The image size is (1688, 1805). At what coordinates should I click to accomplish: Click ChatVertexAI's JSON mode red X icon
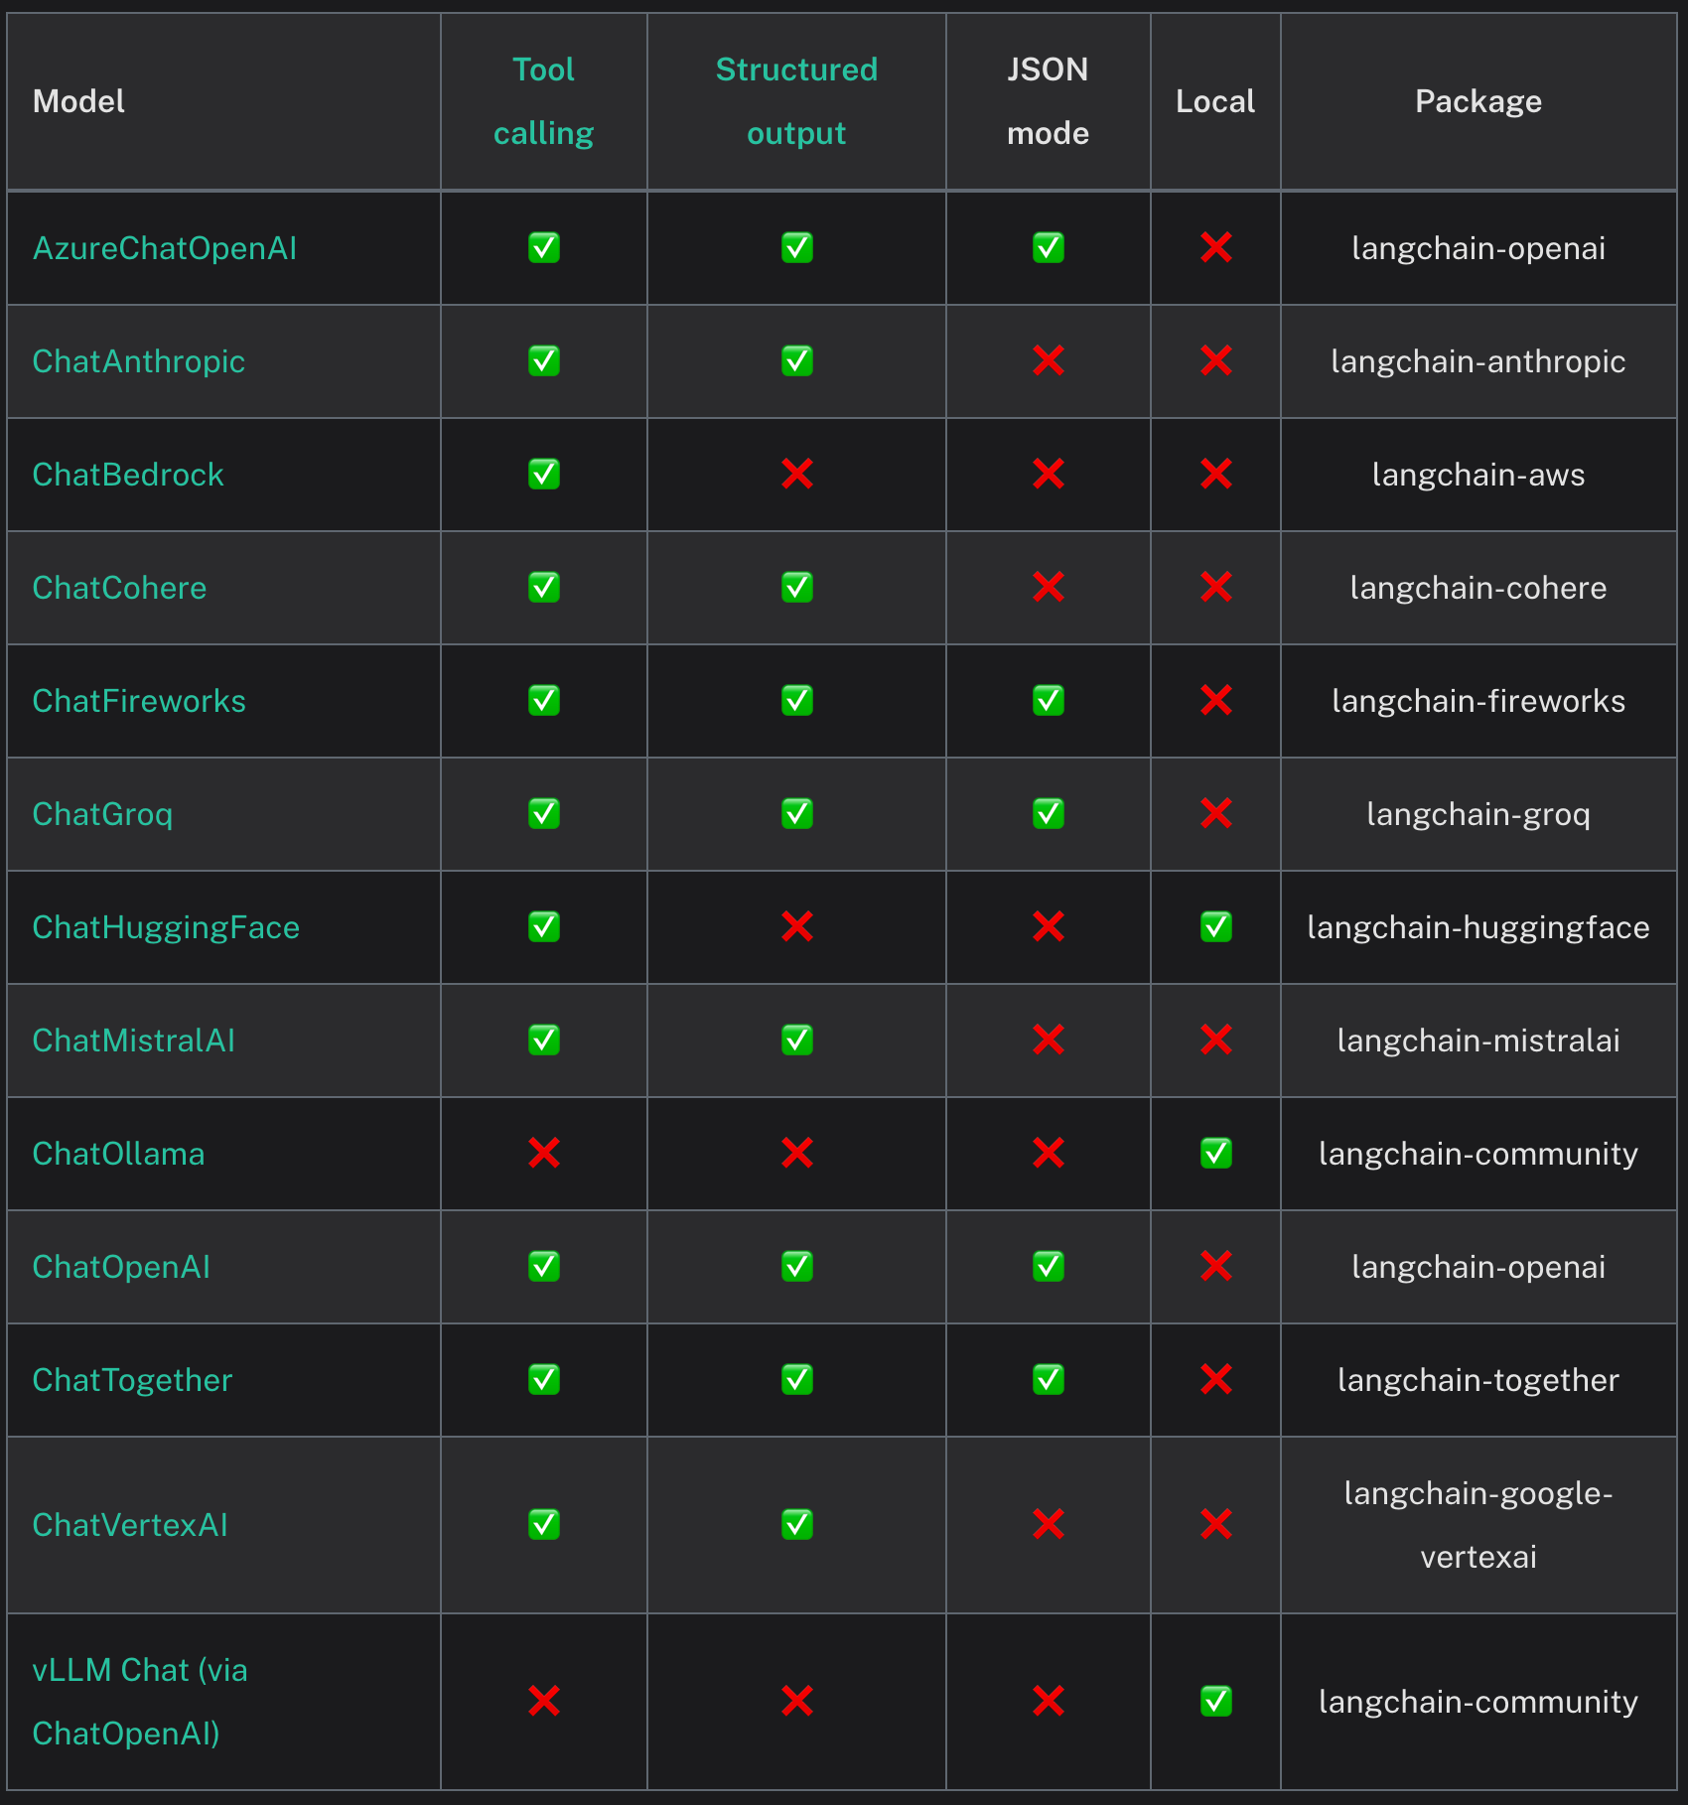[1048, 1525]
